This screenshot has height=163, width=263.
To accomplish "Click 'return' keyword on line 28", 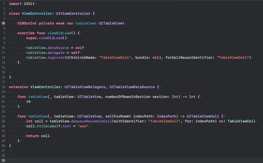I will 33,136.
